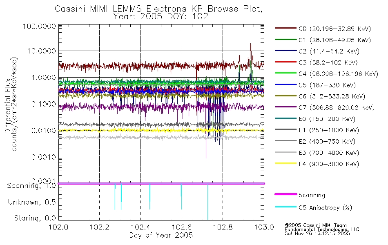The width and height of the screenshot is (388, 245).
Task: Click the C0 dark red legend line
Action: coord(286,28)
